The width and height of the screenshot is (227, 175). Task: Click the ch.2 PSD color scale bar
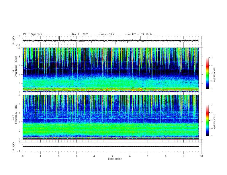(x=207, y=120)
